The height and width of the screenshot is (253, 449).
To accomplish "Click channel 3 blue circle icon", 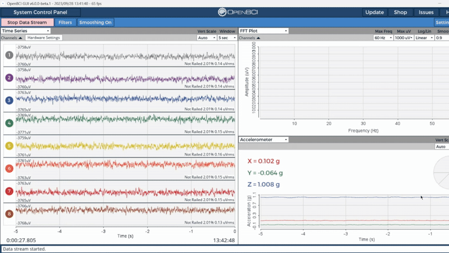I will (x=9, y=100).
